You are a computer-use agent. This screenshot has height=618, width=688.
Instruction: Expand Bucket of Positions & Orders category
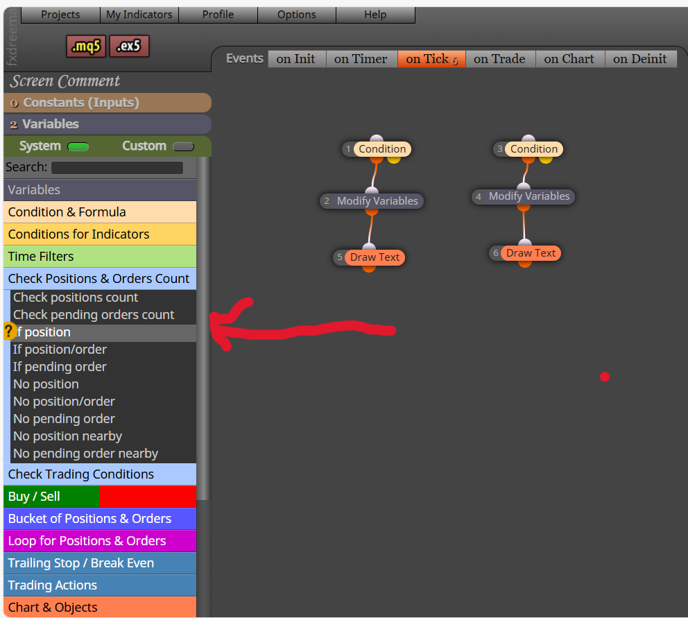(100, 519)
